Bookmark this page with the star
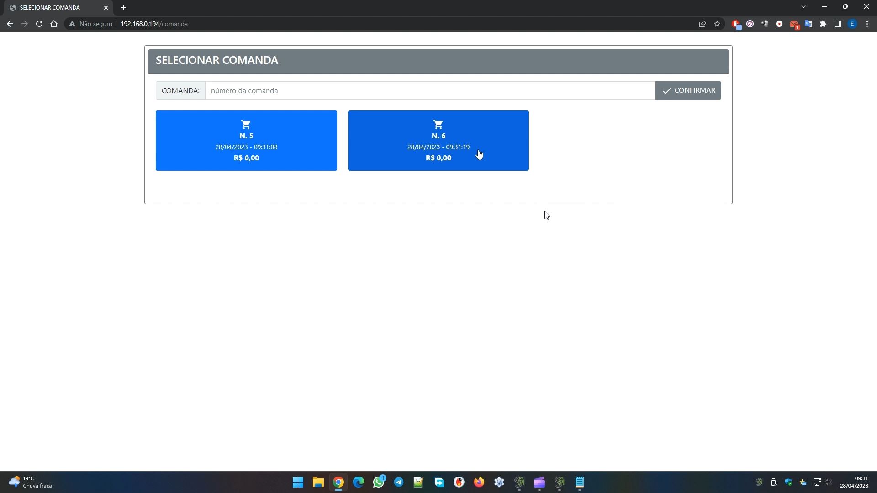The height and width of the screenshot is (493, 877). 717,24
